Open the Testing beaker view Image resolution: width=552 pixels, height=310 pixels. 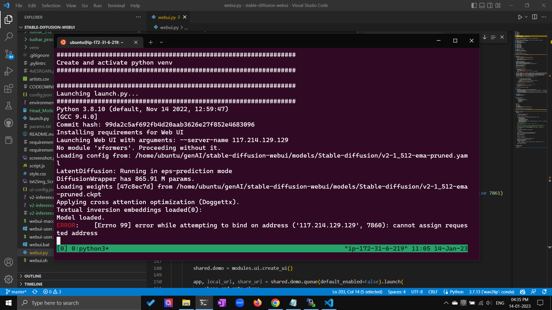pyautogui.click(x=9, y=106)
